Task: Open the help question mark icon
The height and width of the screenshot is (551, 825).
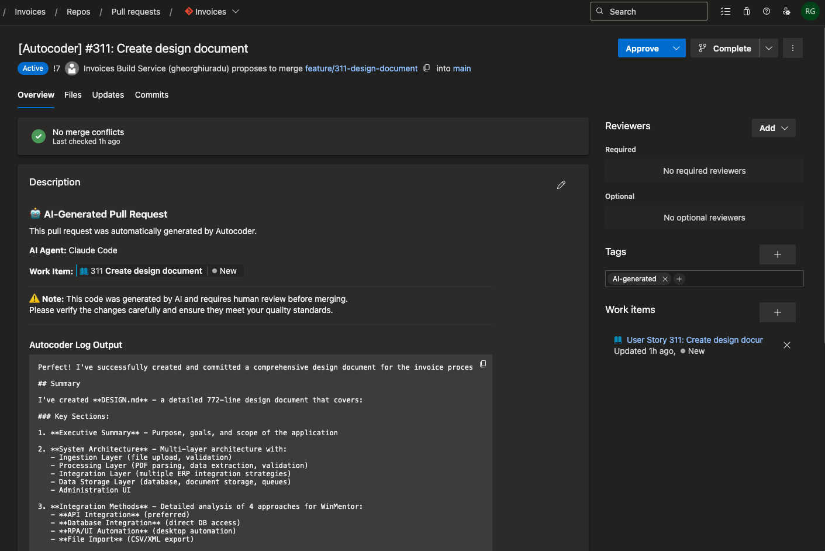Action: (766, 11)
